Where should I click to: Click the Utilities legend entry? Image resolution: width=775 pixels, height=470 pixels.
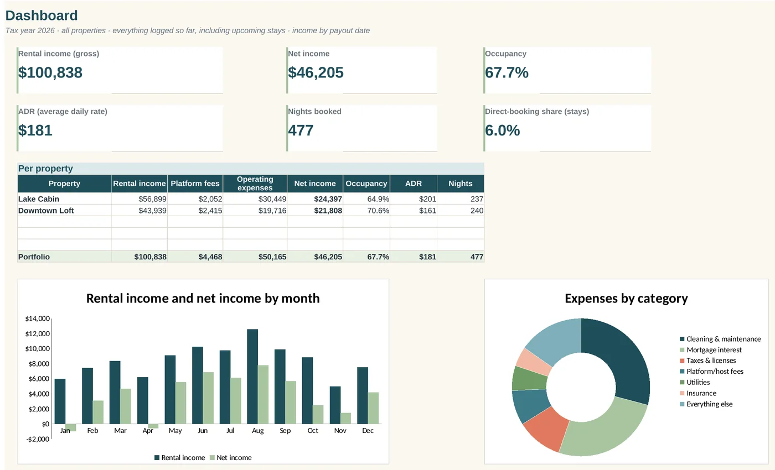[695, 383]
